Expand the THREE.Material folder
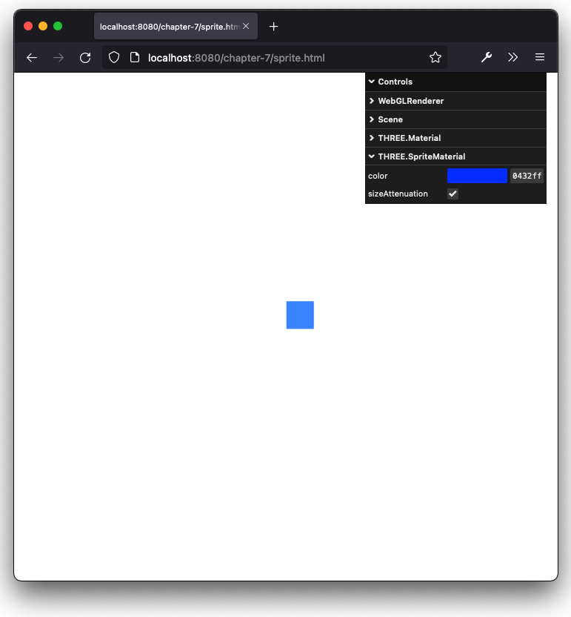This screenshot has height=617, width=571. coord(455,138)
